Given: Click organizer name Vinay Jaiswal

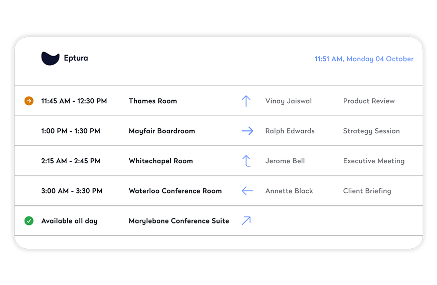Looking at the screenshot, I should [289, 101].
